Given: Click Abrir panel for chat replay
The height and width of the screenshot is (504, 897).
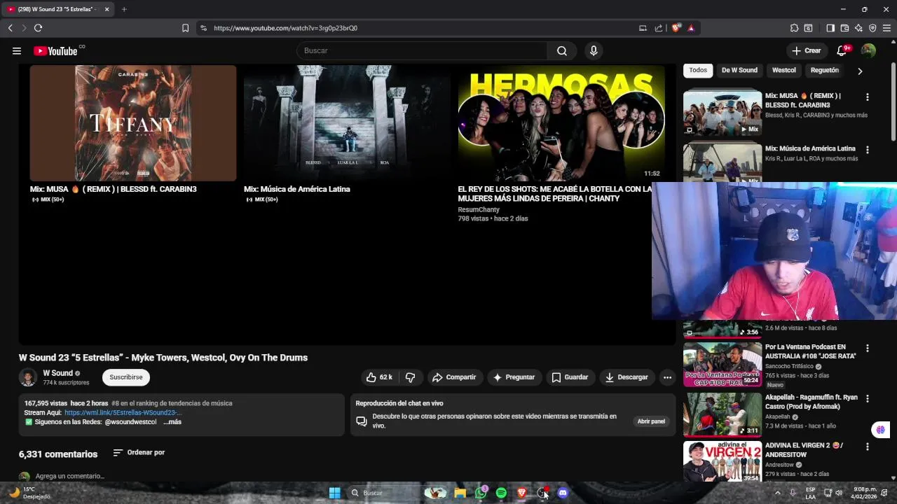Looking at the screenshot, I should click(651, 421).
